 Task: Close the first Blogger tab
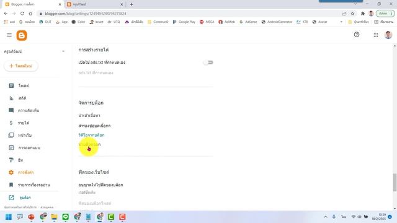pos(60,4)
